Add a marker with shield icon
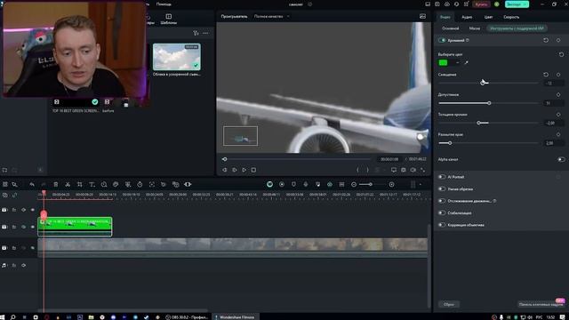The image size is (569, 320). 293,184
